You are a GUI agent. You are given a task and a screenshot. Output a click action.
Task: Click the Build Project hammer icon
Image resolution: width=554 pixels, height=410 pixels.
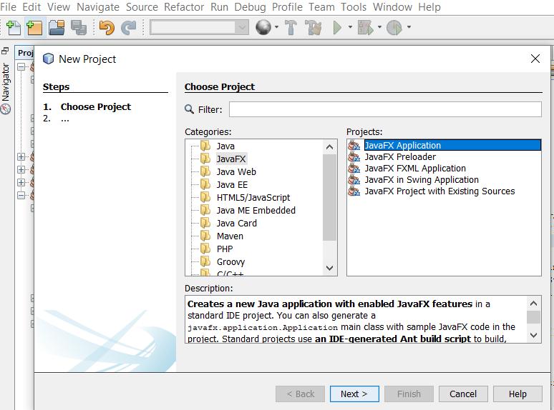(x=291, y=27)
